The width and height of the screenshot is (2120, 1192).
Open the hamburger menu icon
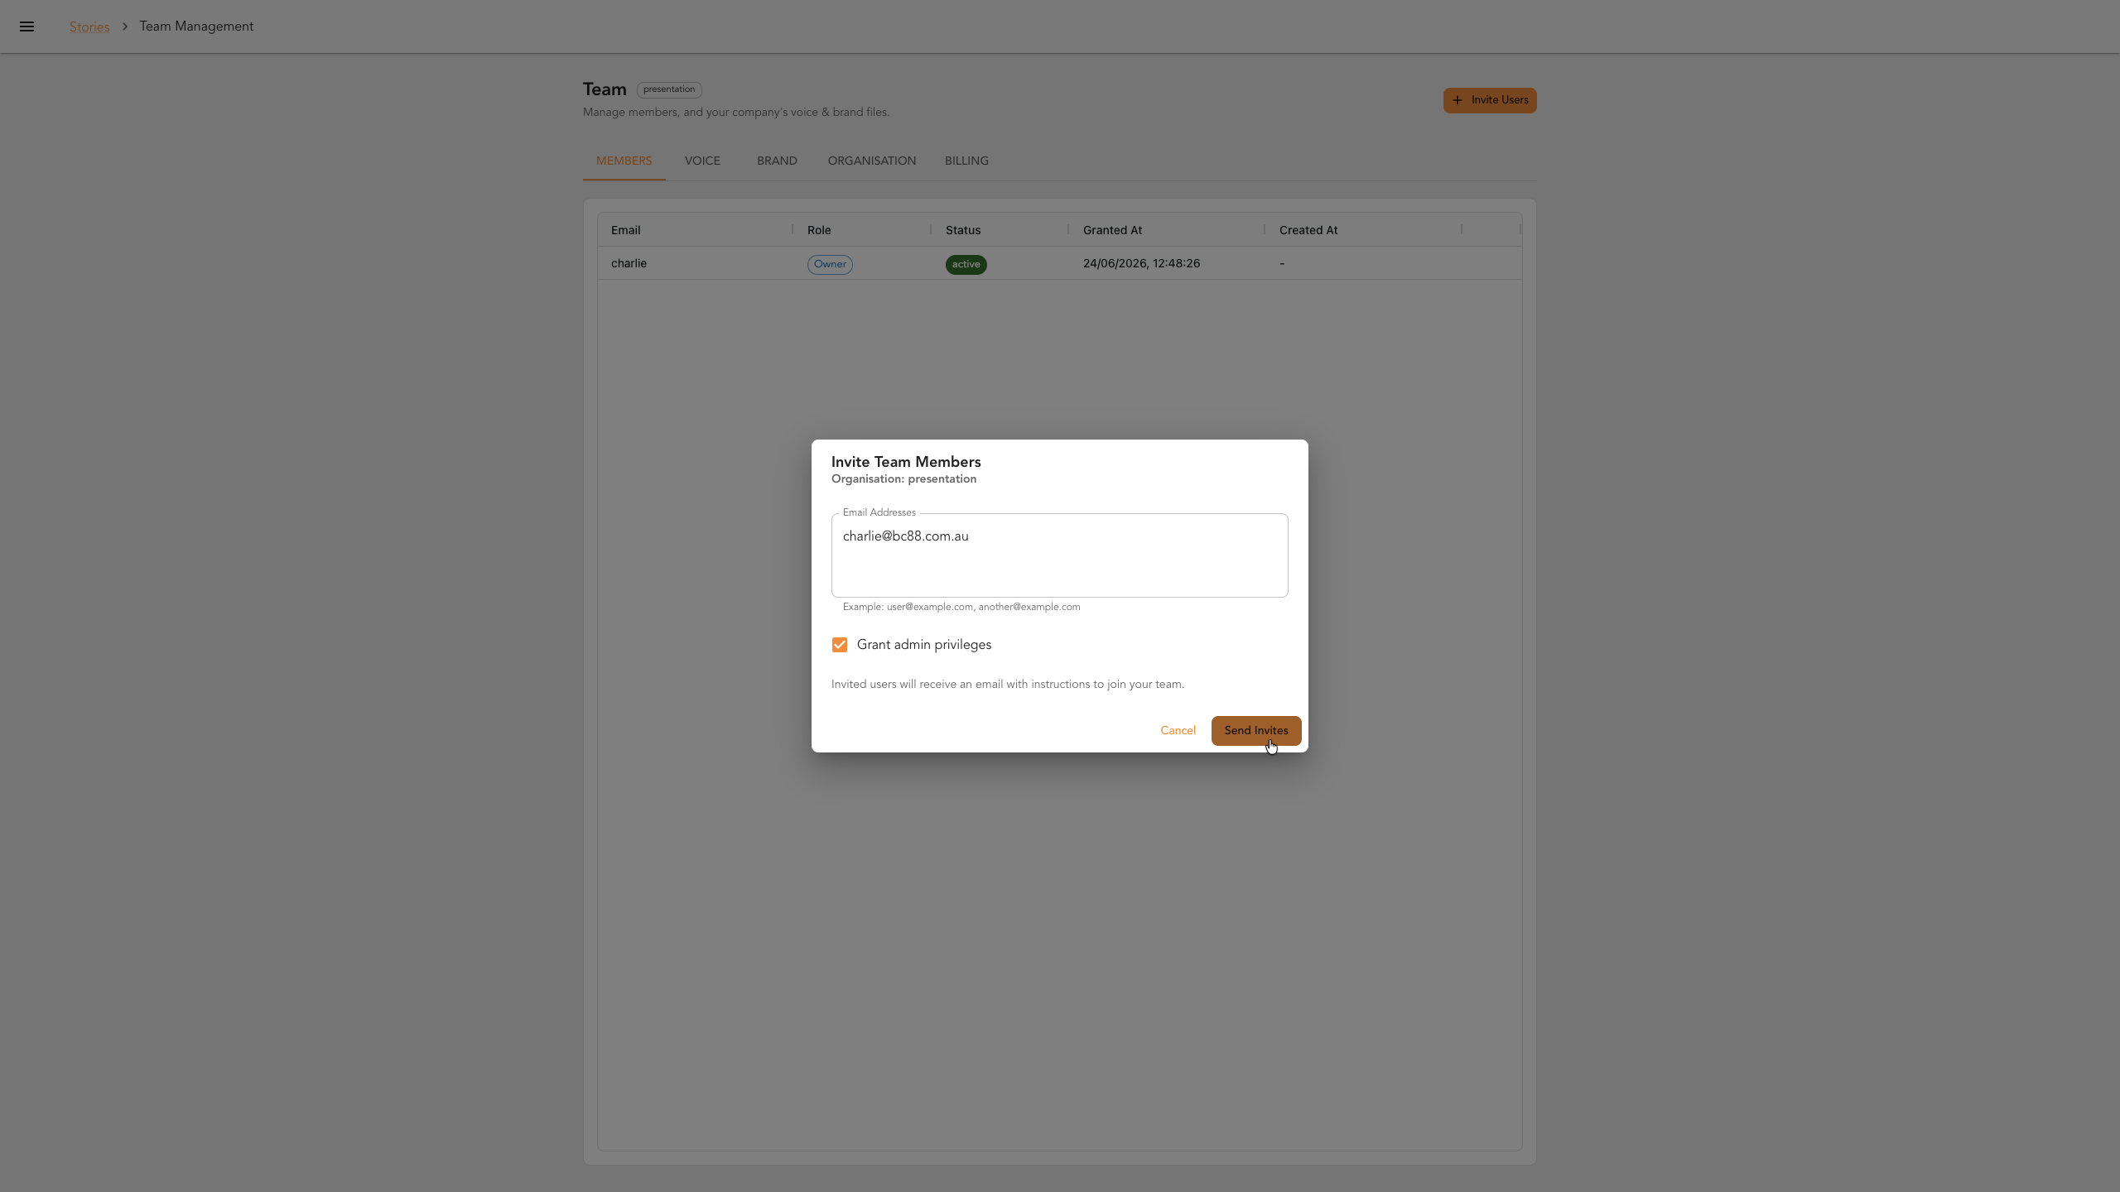[26, 26]
